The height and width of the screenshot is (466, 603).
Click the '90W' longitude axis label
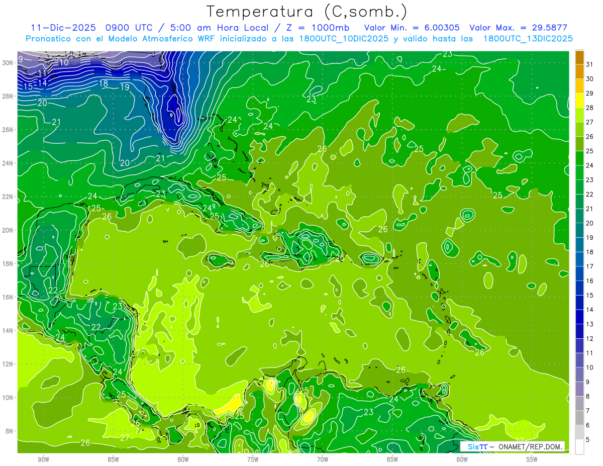point(44,459)
